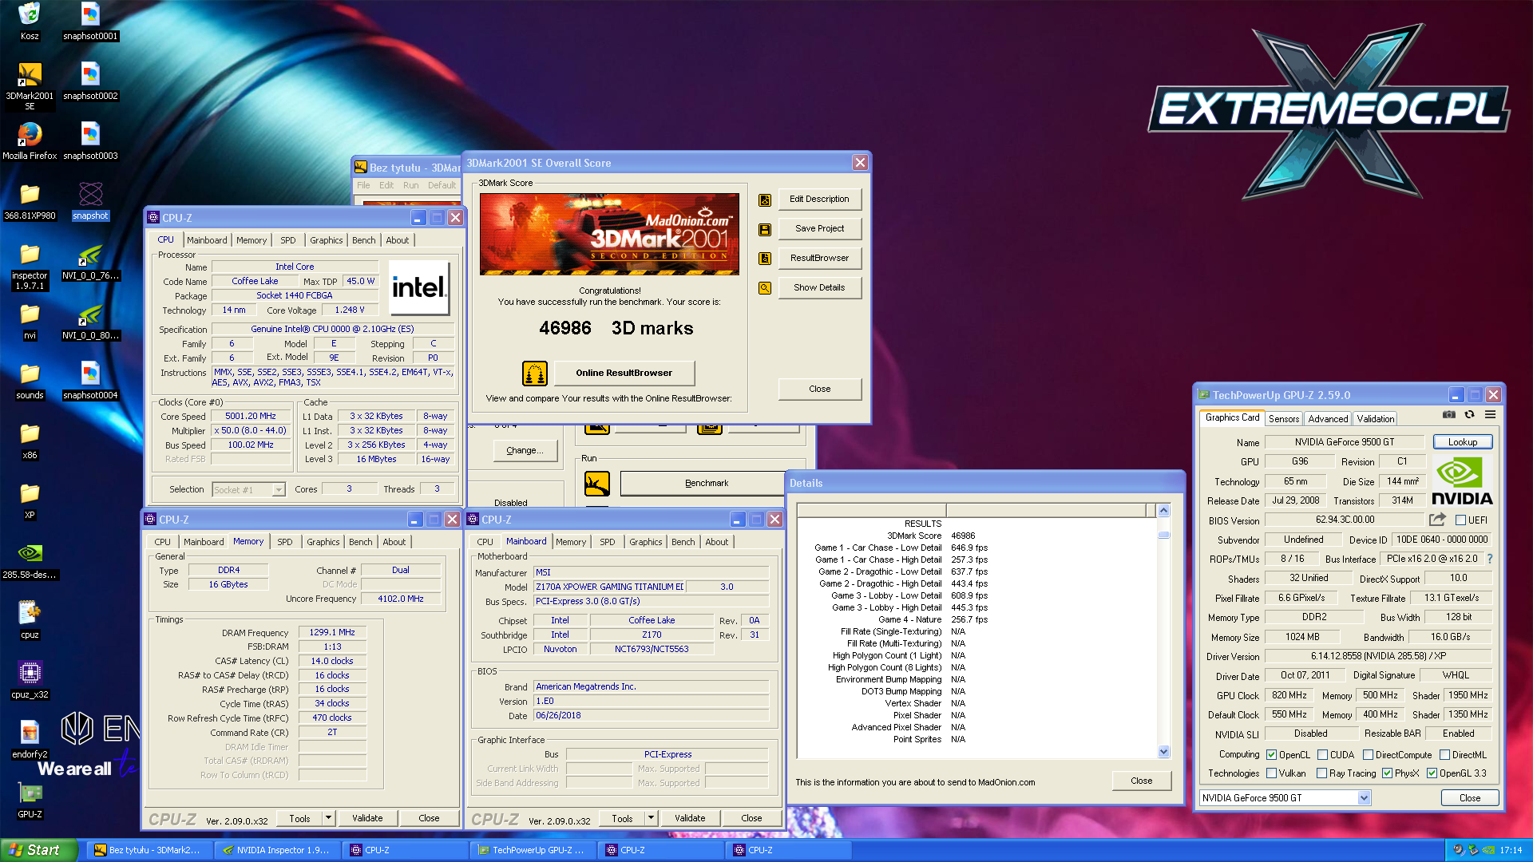Click the Details list scrollbar up arrow
This screenshot has width=1533, height=862.
point(1163,511)
